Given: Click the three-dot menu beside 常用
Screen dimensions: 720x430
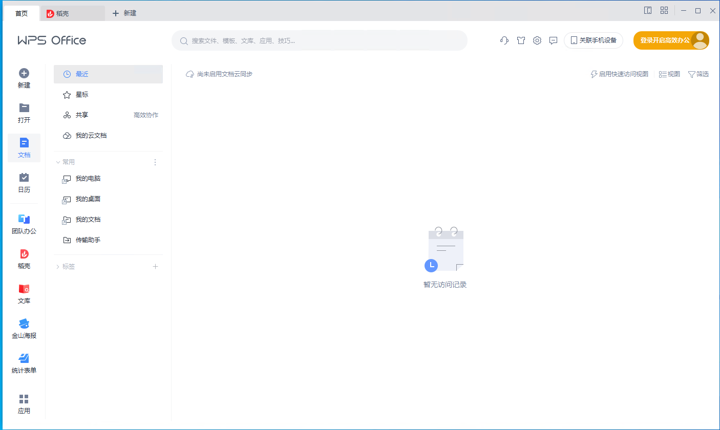Looking at the screenshot, I should [155, 162].
